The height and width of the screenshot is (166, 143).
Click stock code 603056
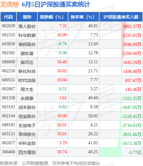click(8, 44)
